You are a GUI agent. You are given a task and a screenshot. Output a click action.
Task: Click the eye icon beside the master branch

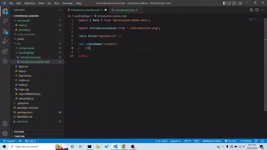[x=20, y=141]
